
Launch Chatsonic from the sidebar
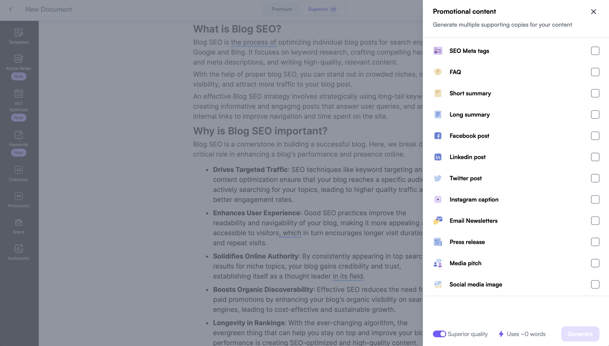19,174
